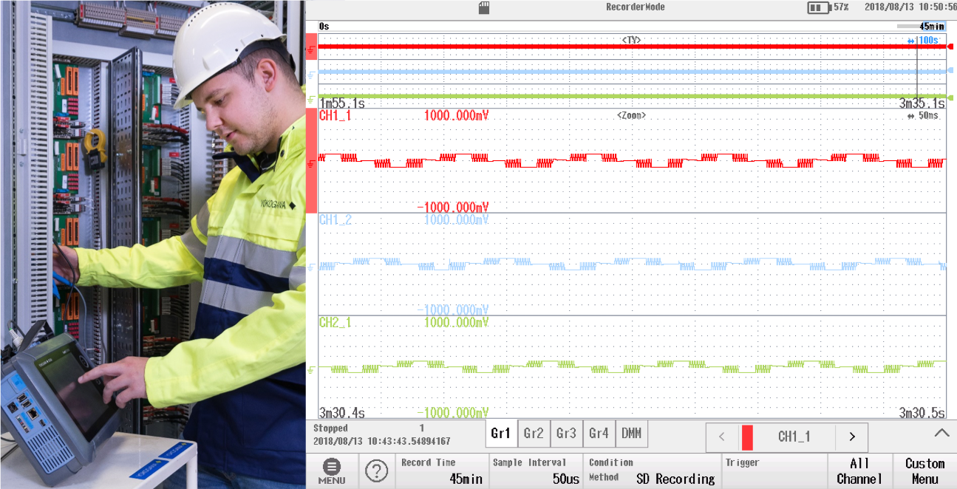Click the red CH1_1 ground marker in overview

click(311, 49)
